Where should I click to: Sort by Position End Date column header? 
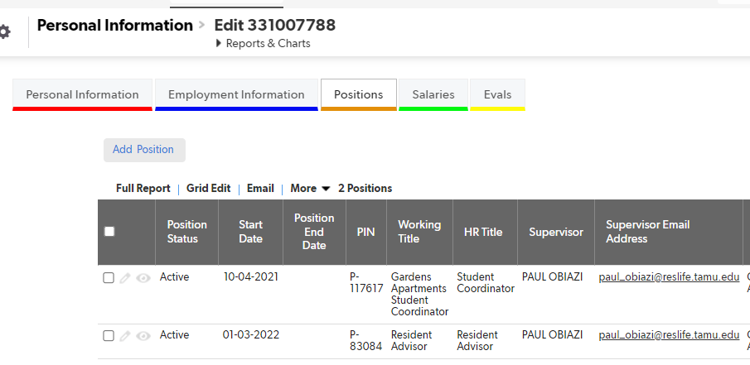pos(314,232)
